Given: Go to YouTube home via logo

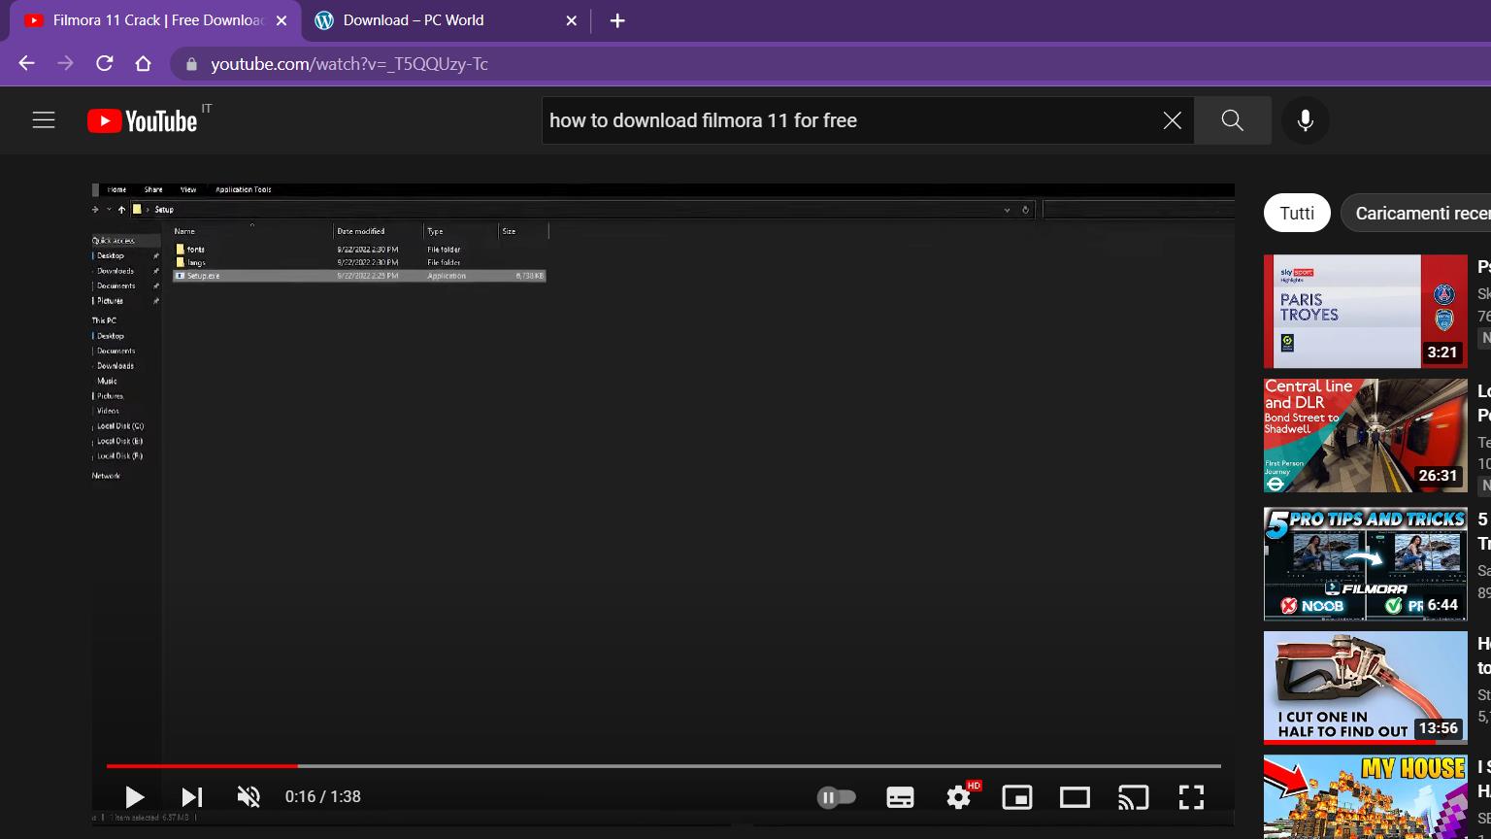Looking at the screenshot, I should tap(143, 120).
